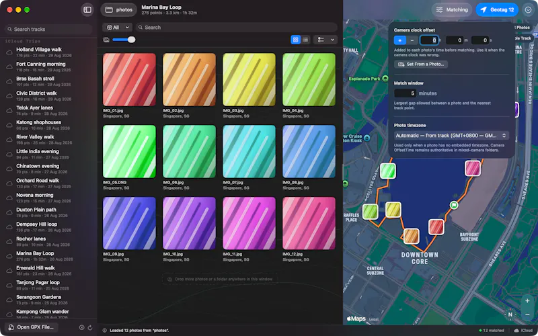Click the offset hours field
The width and height of the screenshot is (538, 336).
(429, 40)
